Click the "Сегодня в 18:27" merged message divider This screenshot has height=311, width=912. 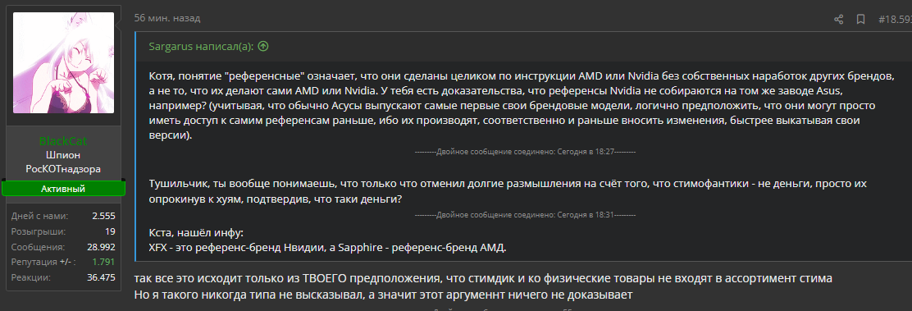point(525,152)
